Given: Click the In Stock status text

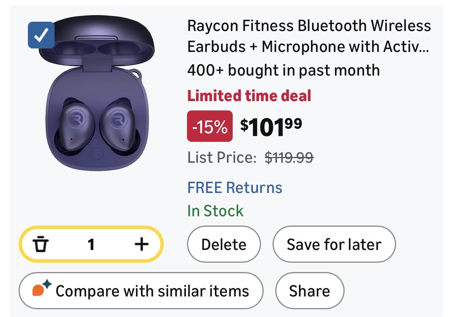Looking at the screenshot, I should pyautogui.click(x=215, y=211).
